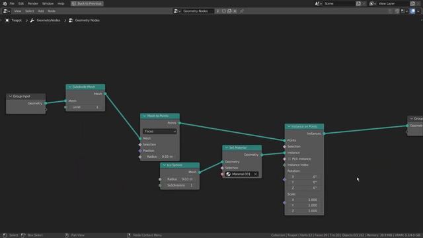The width and height of the screenshot is (423, 238).
Task: Add a new view layer icon
Action: [x=412, y=3]
